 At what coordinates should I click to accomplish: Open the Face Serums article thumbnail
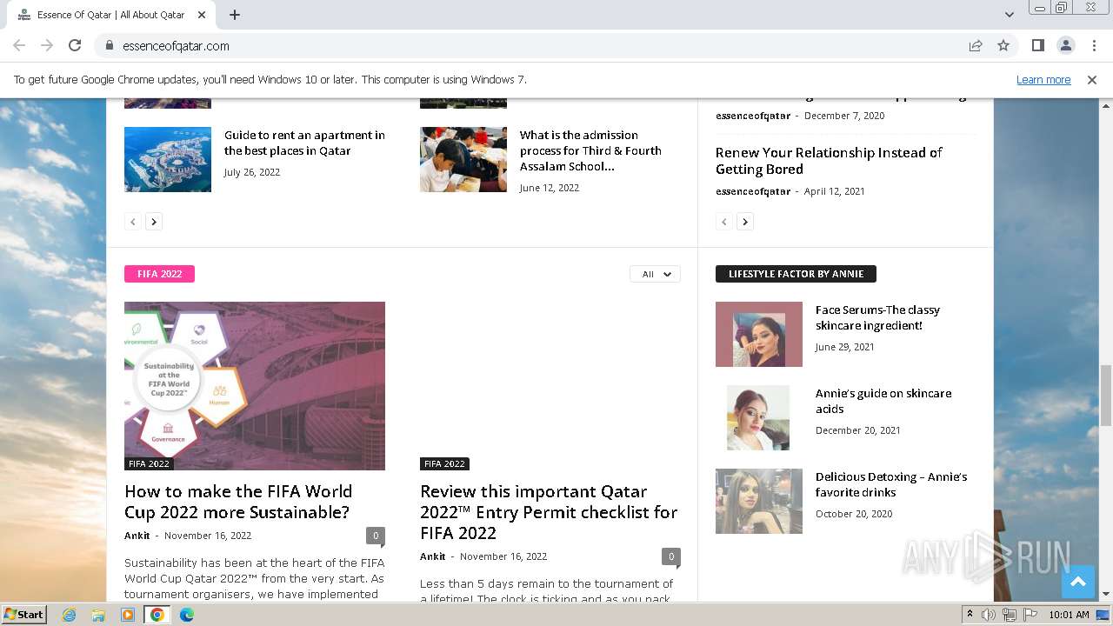click(759, 334)
